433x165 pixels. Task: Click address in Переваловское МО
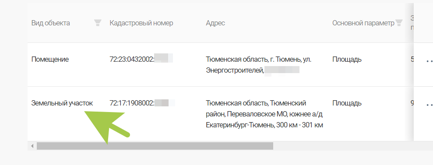[x=264, y=114]
